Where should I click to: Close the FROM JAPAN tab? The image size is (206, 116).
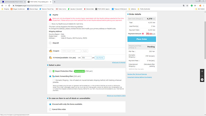51,2
